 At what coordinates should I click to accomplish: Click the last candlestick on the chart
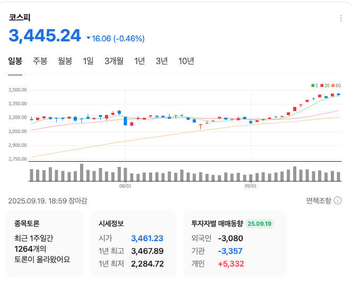339,94
